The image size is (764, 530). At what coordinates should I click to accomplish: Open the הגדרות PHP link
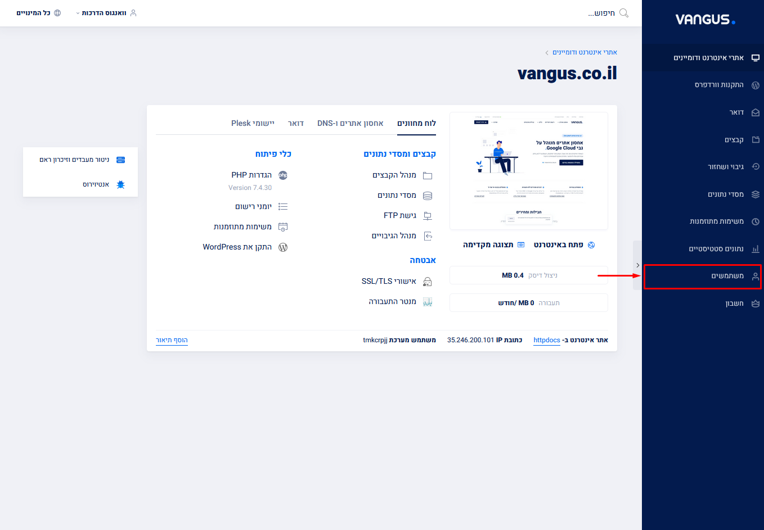[x=251, y=175]
